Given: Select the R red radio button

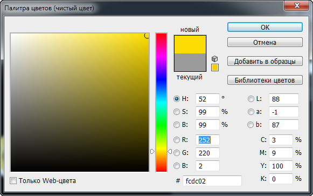Looking at the screenshot, I should point(177,140).
